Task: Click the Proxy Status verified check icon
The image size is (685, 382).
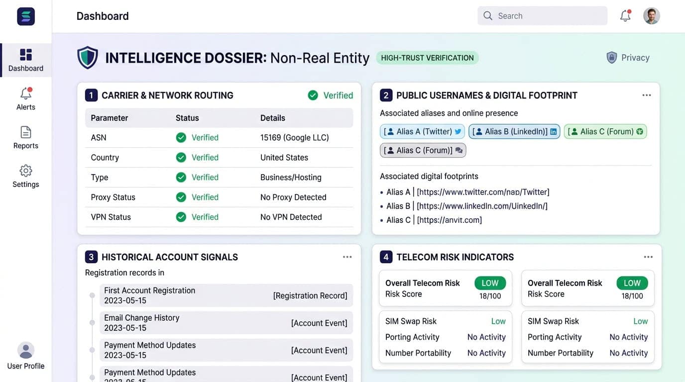Action: pyautogui.click(x=181, y=197)
